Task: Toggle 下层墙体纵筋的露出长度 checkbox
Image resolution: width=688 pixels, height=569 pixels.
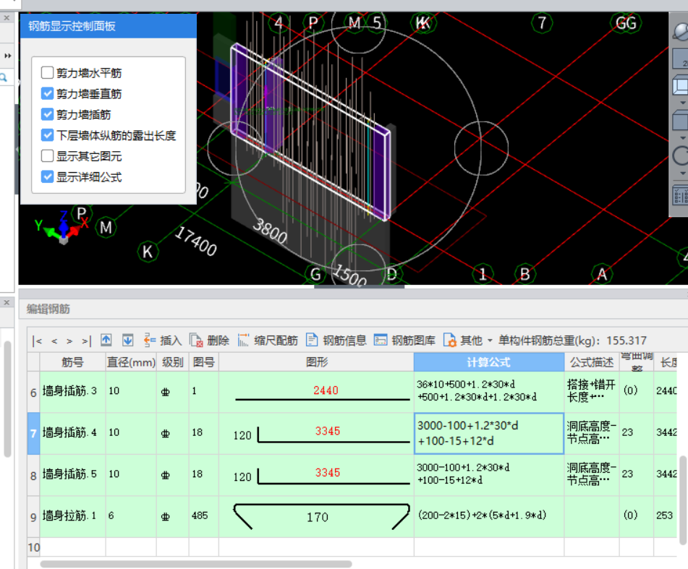Action: [x=48, y=135]
